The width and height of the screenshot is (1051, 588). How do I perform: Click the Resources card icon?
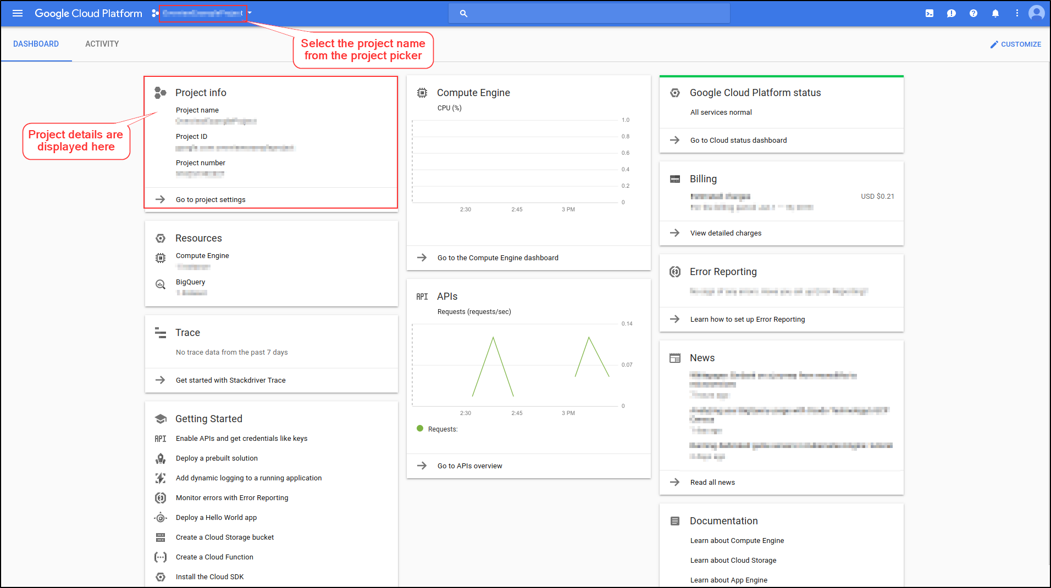[160, 238]
